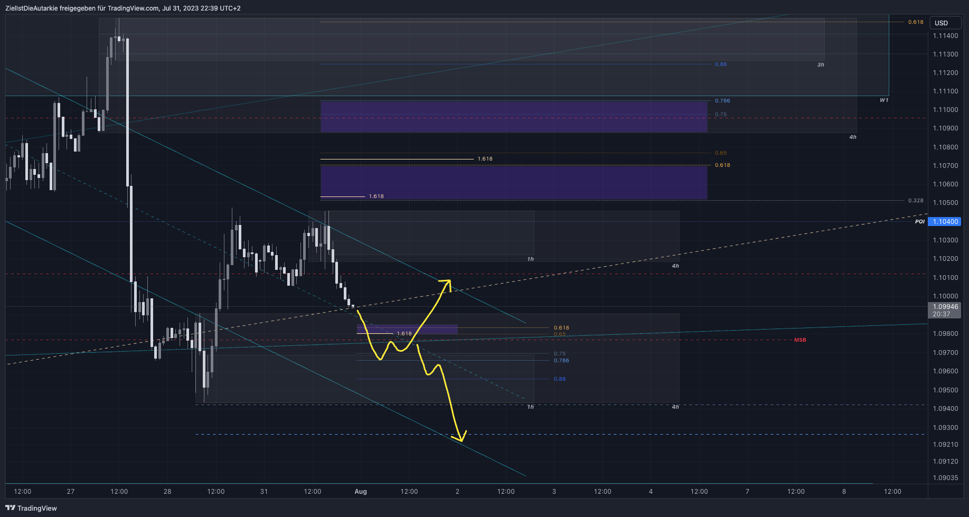Click the red MSB label
Screen dimensions: 969x517
(x=800, y=340)
